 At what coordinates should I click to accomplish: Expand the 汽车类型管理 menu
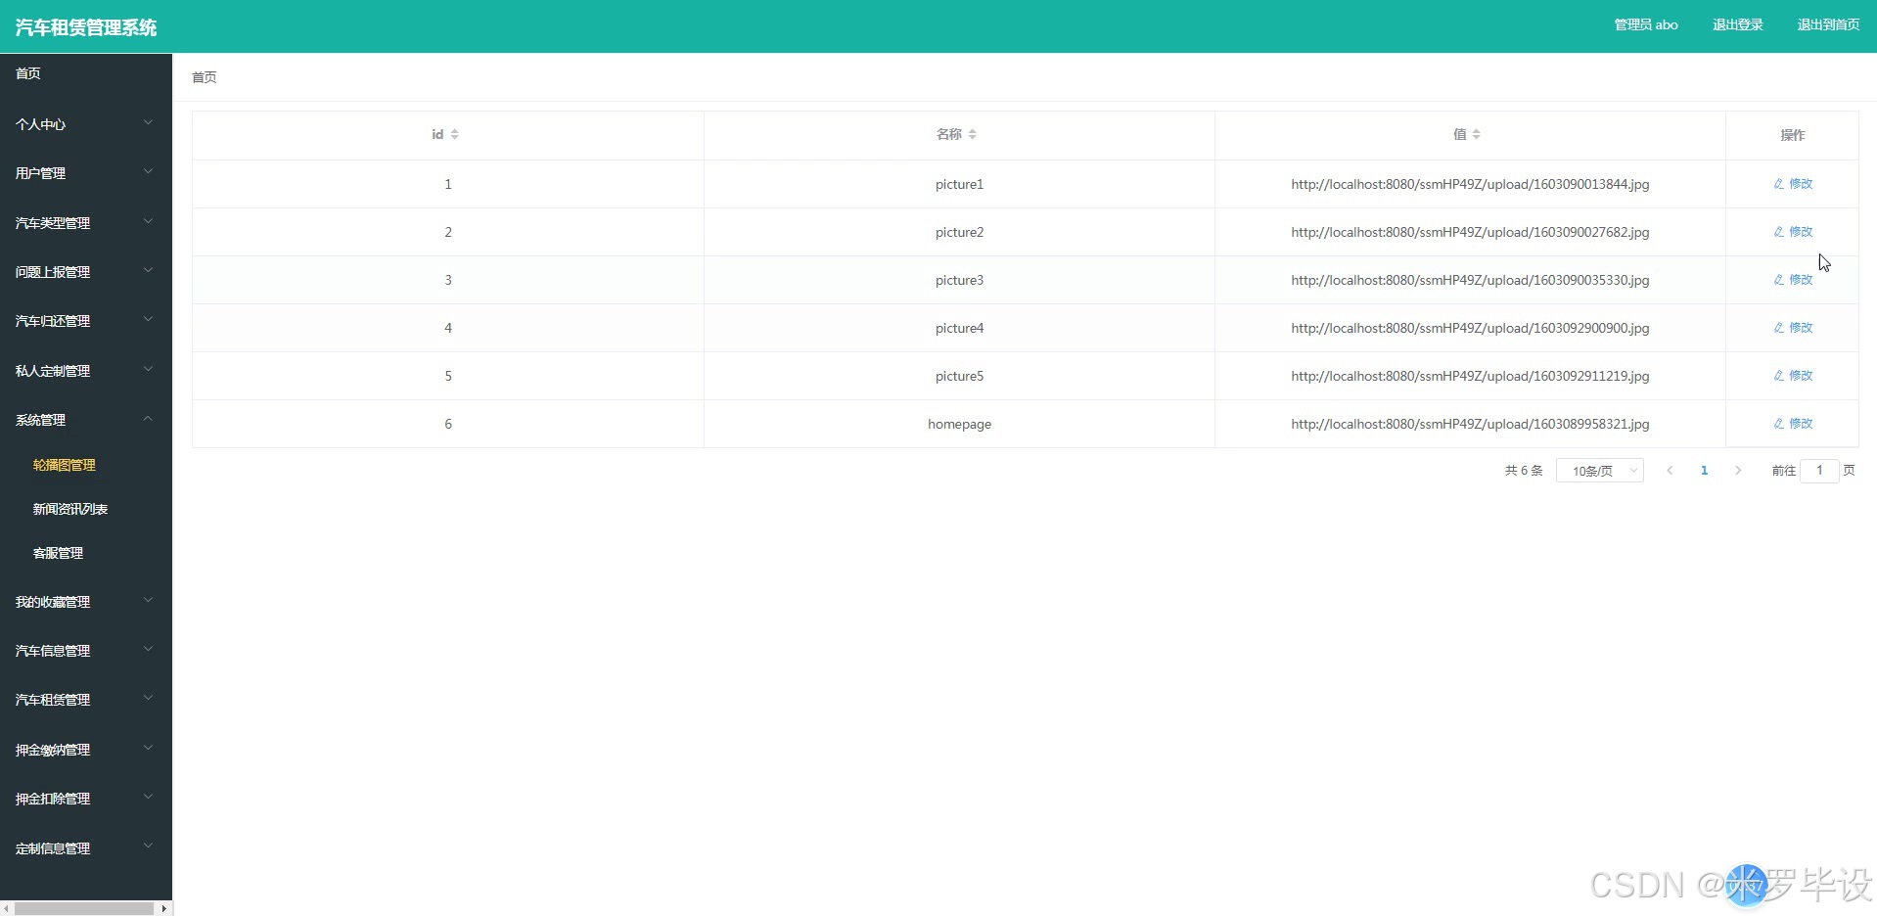tap(86, 223)
